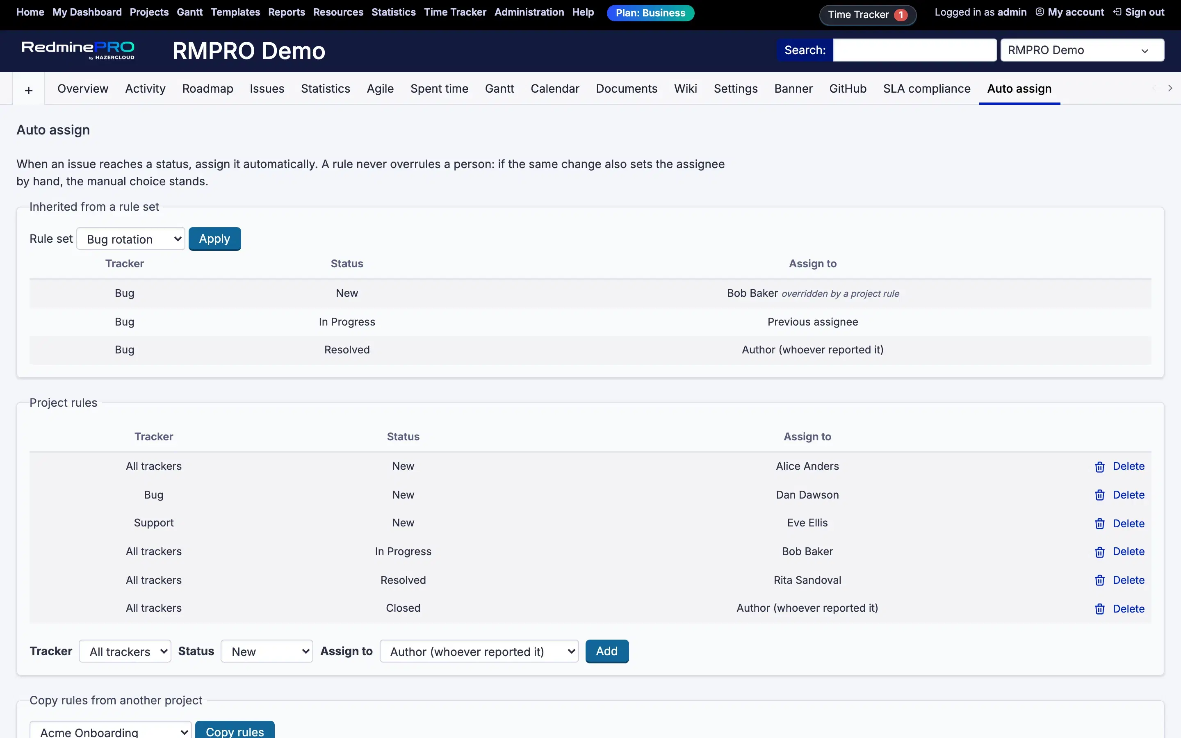The height and width of the screenshot is (738, 1181).
Task: Click into the Search input field
Action: [914, 50]
